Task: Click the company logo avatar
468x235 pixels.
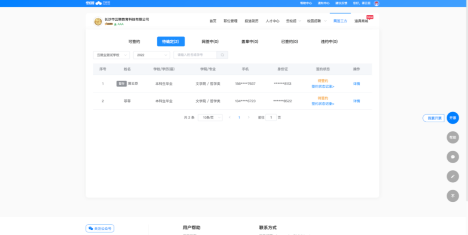Action: coord(97,22)
